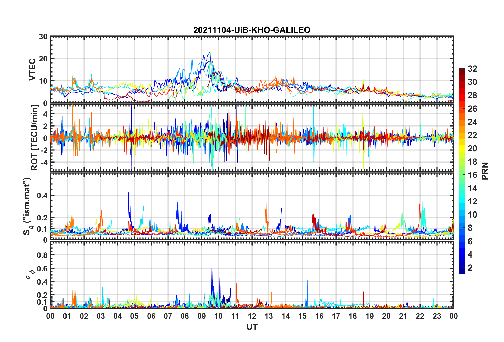This screenshot has width=504, height=342.
Task: Click x-axis tick label 06
Action: tap(151, 316)
